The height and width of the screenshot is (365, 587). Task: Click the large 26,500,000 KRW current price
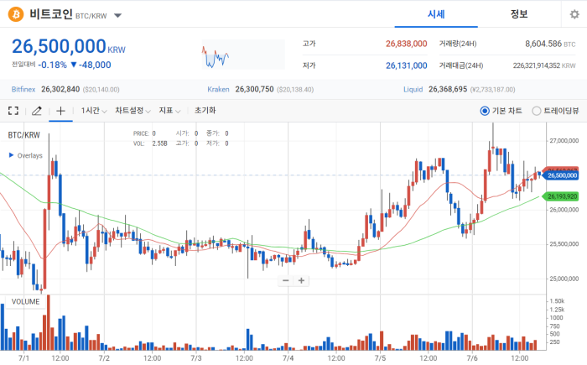point(69,46)
